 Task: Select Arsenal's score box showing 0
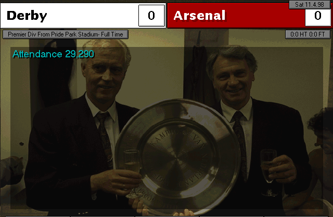coord(318,16)
